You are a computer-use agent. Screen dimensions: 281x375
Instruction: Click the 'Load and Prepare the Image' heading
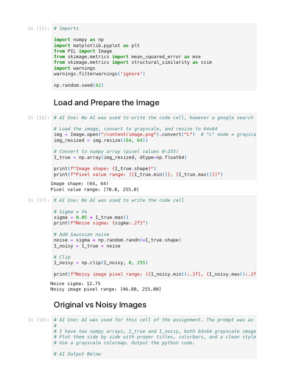coord(106,103)
